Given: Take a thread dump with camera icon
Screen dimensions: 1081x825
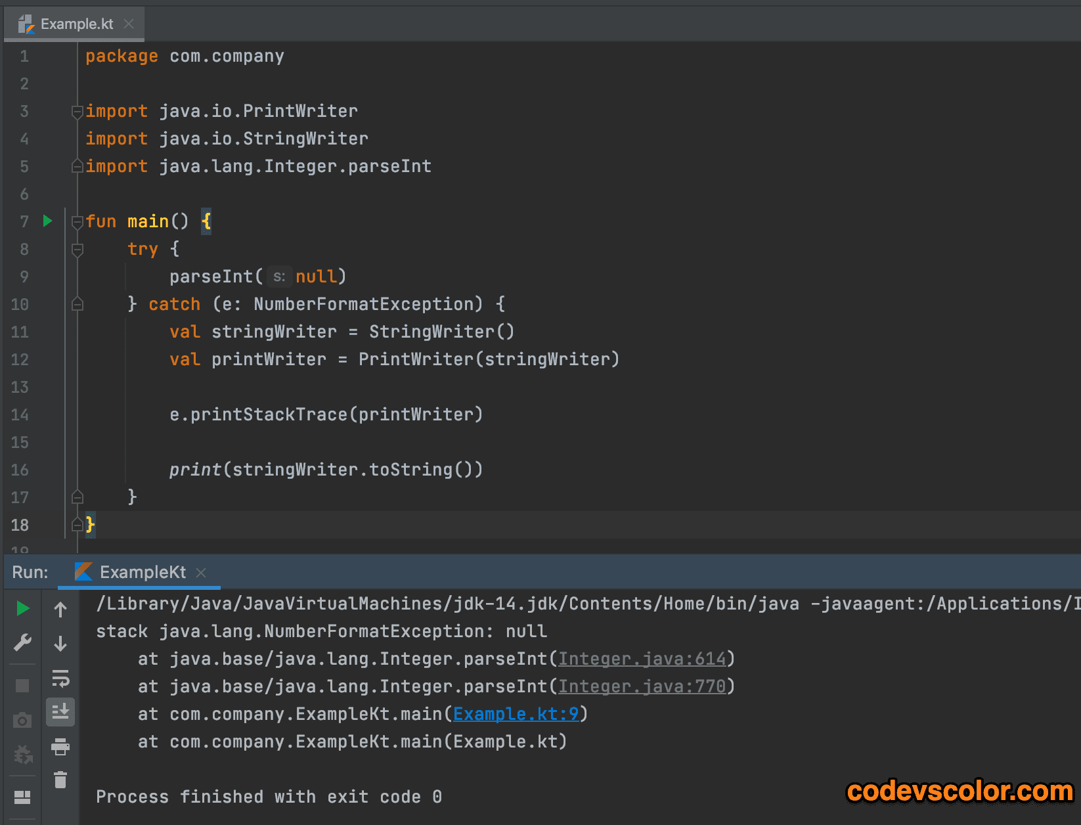Looking at the screenshot, I should click(x=22, y=720).
